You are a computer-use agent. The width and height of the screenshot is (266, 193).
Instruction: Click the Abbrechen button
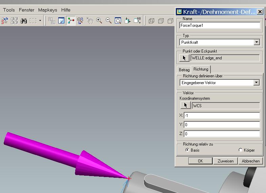pyautogui.click(x=250, y=161)
